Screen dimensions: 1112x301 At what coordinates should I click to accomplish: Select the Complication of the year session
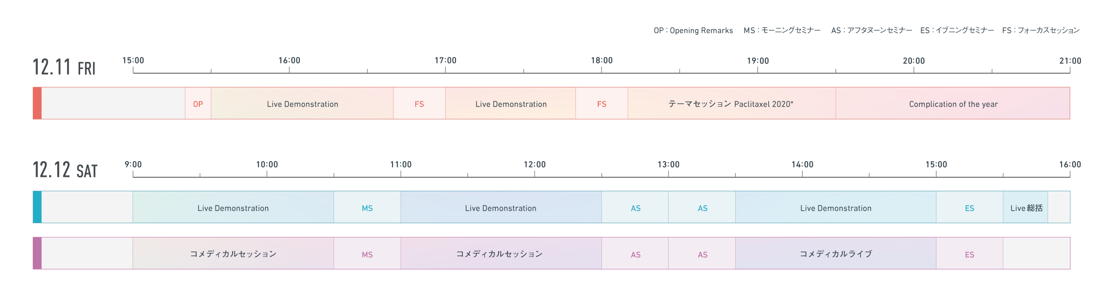(953, 104)
